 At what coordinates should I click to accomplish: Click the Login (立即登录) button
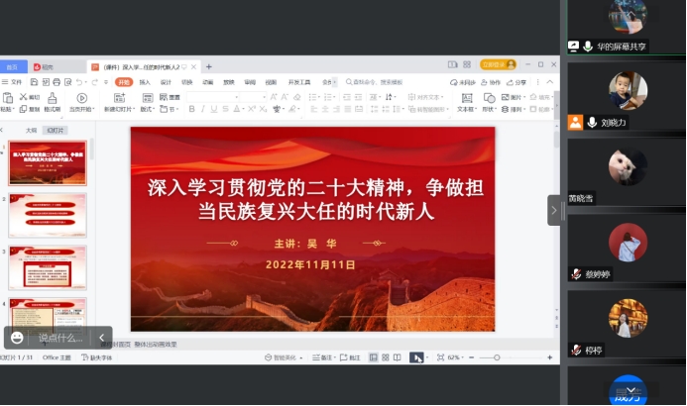tap(493, 65)
